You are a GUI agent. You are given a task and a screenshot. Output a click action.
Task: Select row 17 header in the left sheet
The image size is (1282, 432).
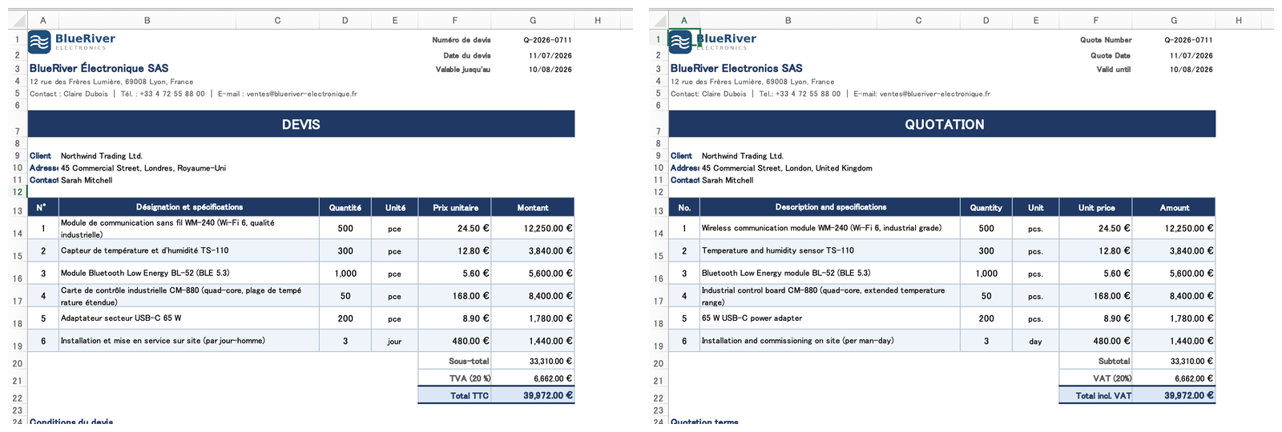tap(17, 301)
